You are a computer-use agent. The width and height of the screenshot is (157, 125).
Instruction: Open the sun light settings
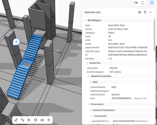click(49, 120)
